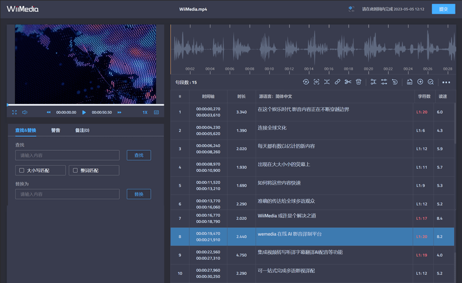Rewind the video playback
This screenshot has width=462, height=283.
tap(48, 112)
